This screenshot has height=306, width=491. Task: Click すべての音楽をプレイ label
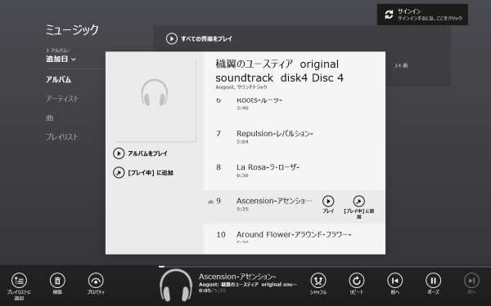coord(207,38)
